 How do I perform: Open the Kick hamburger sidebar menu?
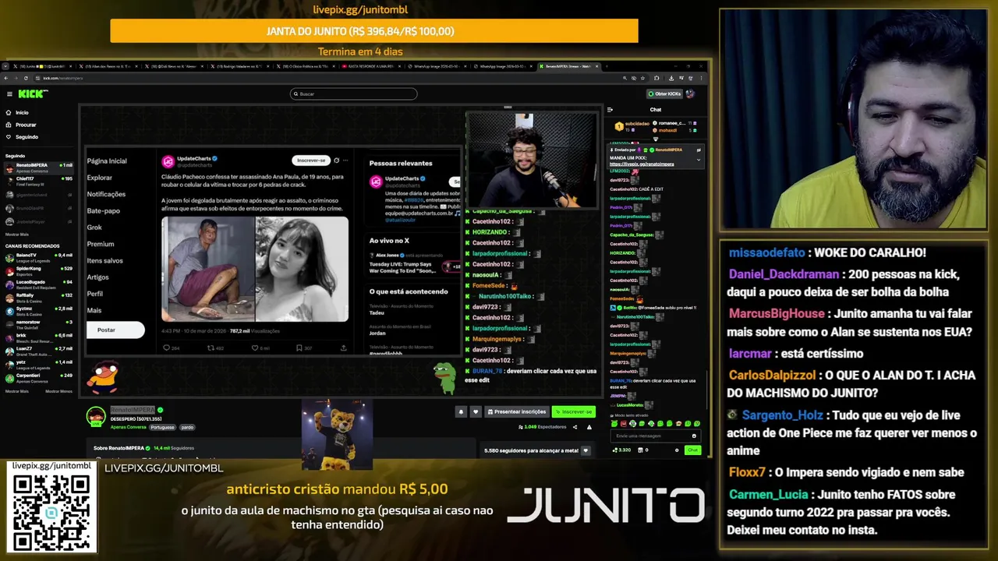(9, 93)
